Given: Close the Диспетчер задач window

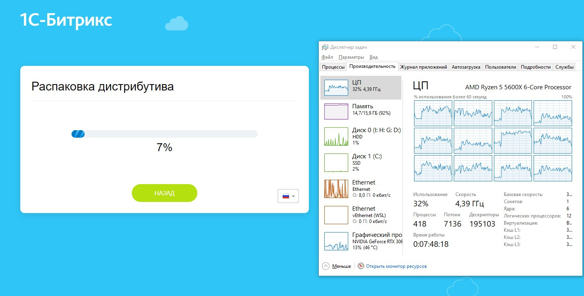Looking at the screenshot, I should pos(573,47).
